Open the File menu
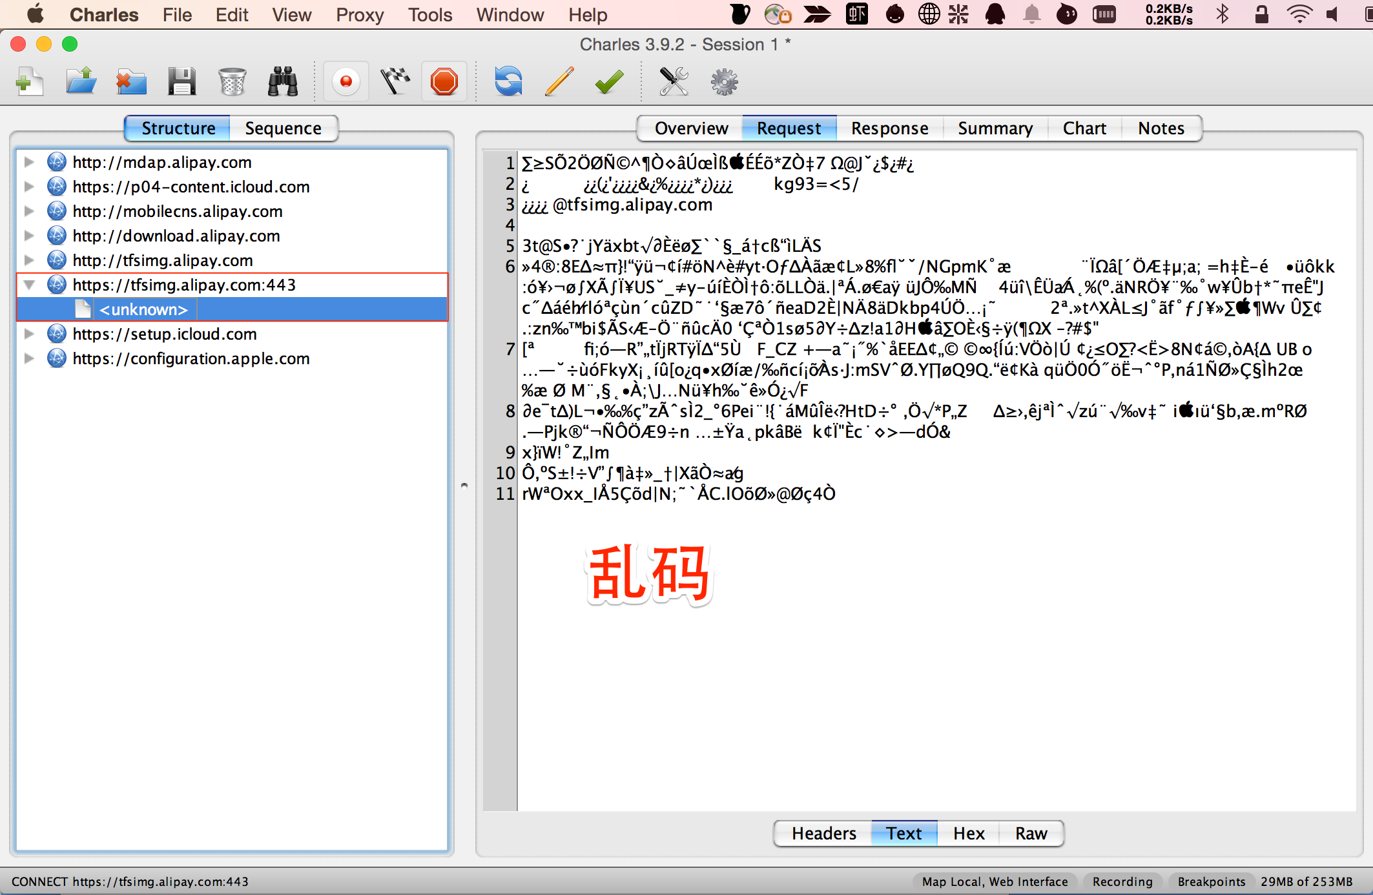This screenshot has width=1373, height=895. coord(177,14)
